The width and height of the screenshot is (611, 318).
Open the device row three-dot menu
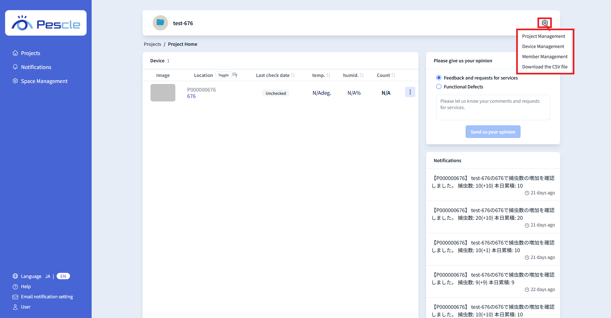click(x=410, y=92)
